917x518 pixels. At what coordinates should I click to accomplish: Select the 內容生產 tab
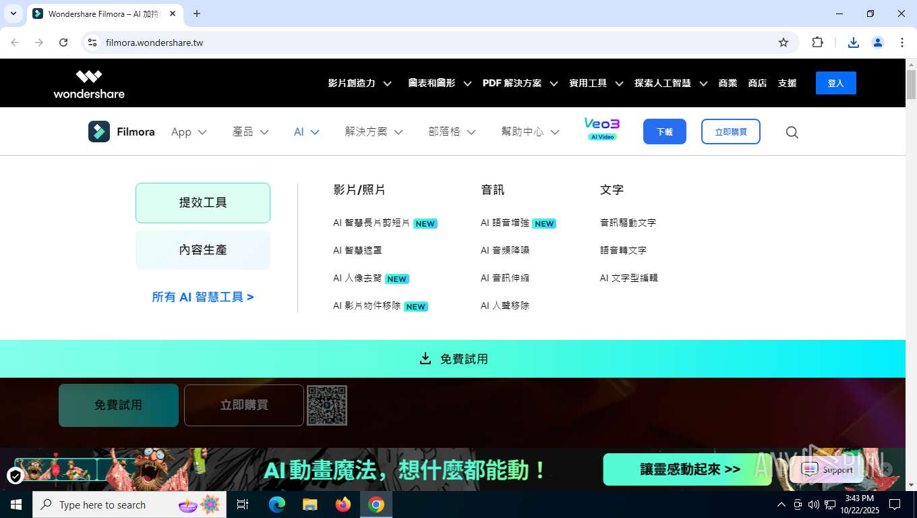[203, 250]
